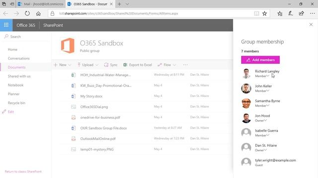Click the Add members button
This screenshot has height=178, width=318.
(260, 60)
